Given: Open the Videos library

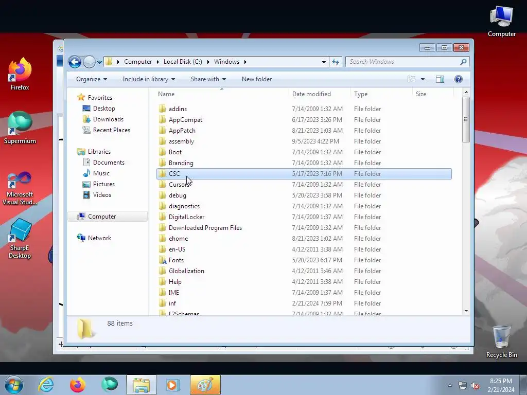Looking at the screenshot, I should point(102,195).
